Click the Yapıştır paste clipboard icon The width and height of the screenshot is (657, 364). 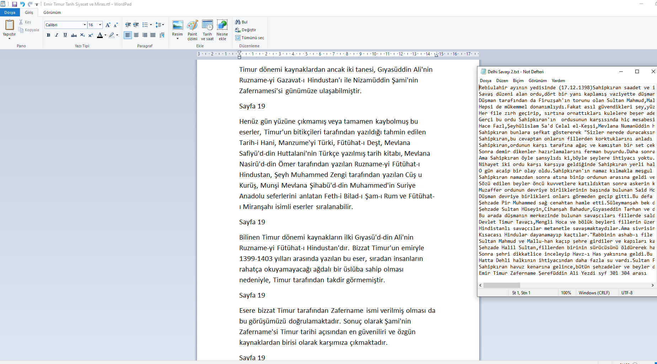[x=9, y=25]
